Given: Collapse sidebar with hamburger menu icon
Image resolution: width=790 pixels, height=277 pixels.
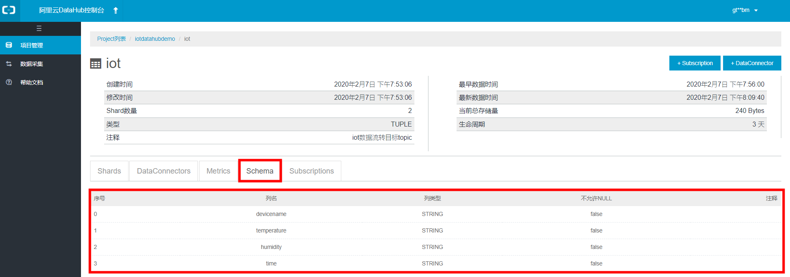Looking at the screenshot, I should (39, 28).
